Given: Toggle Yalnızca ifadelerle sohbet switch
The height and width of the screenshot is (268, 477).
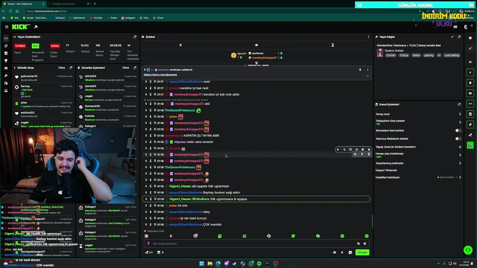Looking at the screenshot, I should (458, 139).
